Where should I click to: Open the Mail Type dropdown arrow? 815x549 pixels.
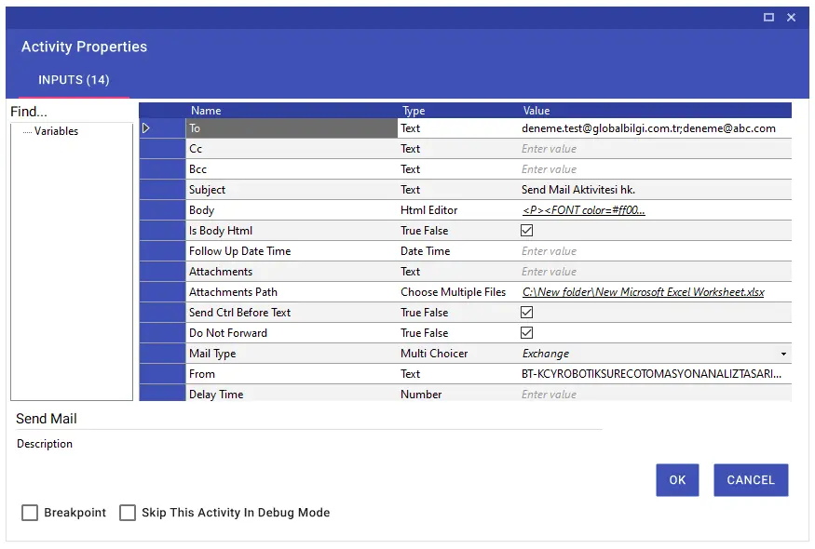(x=783, y=354)
